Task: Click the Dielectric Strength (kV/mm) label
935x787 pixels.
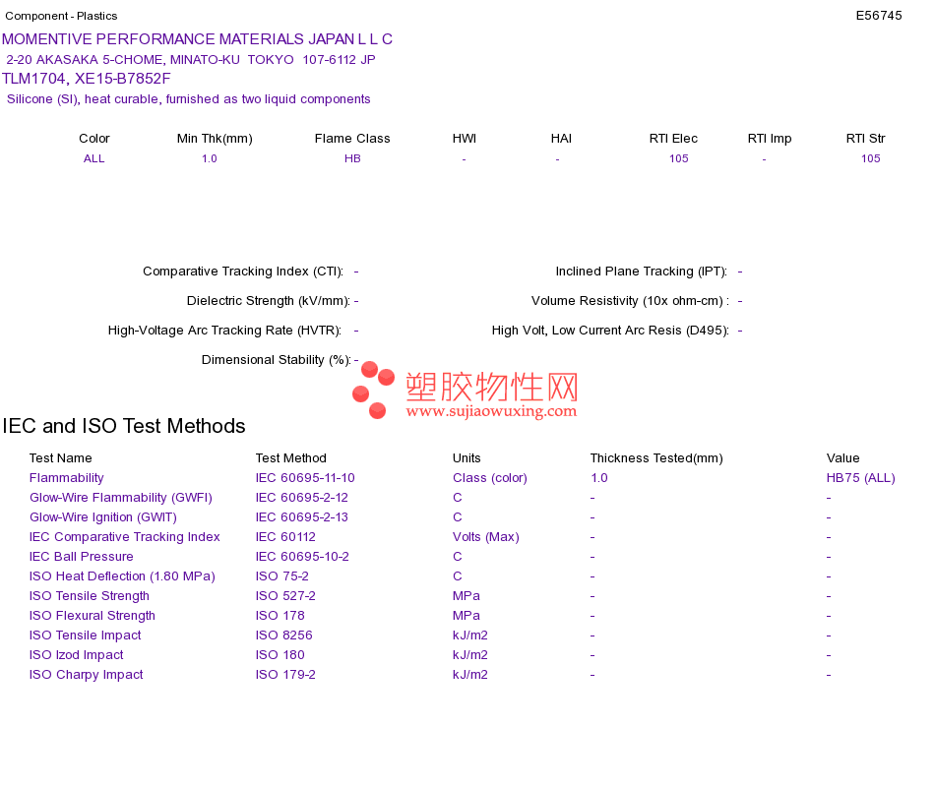Action: (269, 300)
